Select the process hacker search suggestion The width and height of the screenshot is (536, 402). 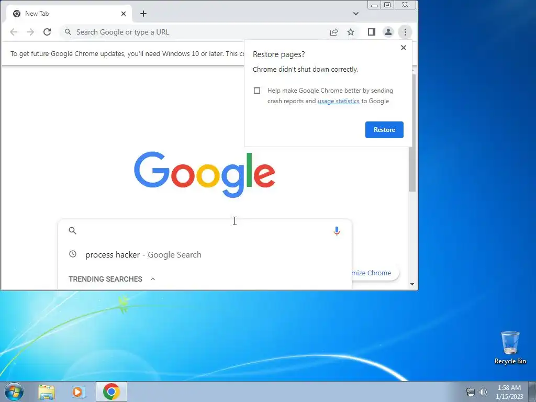[205, 255]
